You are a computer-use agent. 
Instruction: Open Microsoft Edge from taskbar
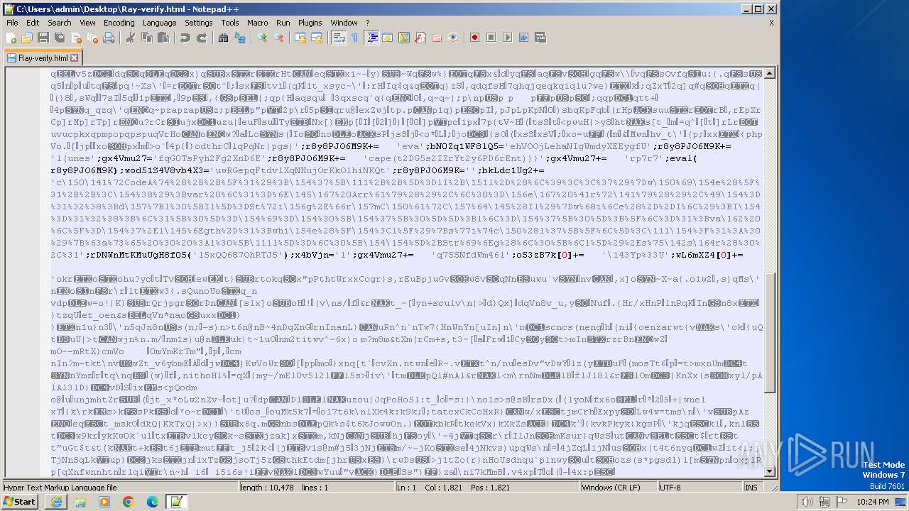(x=152, y=502)
